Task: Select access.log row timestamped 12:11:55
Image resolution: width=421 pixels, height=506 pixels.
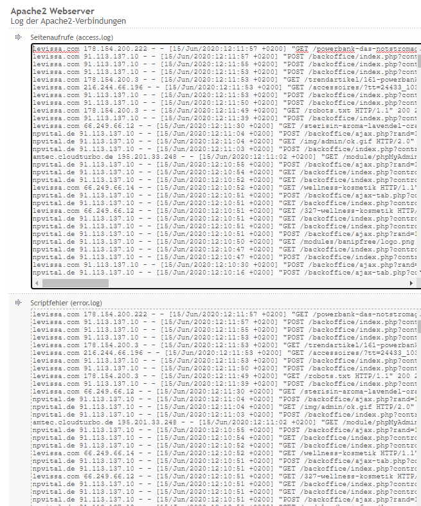Action: (x=225, y=64)
